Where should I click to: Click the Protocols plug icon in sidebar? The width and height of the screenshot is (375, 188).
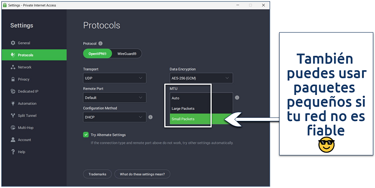13,55
